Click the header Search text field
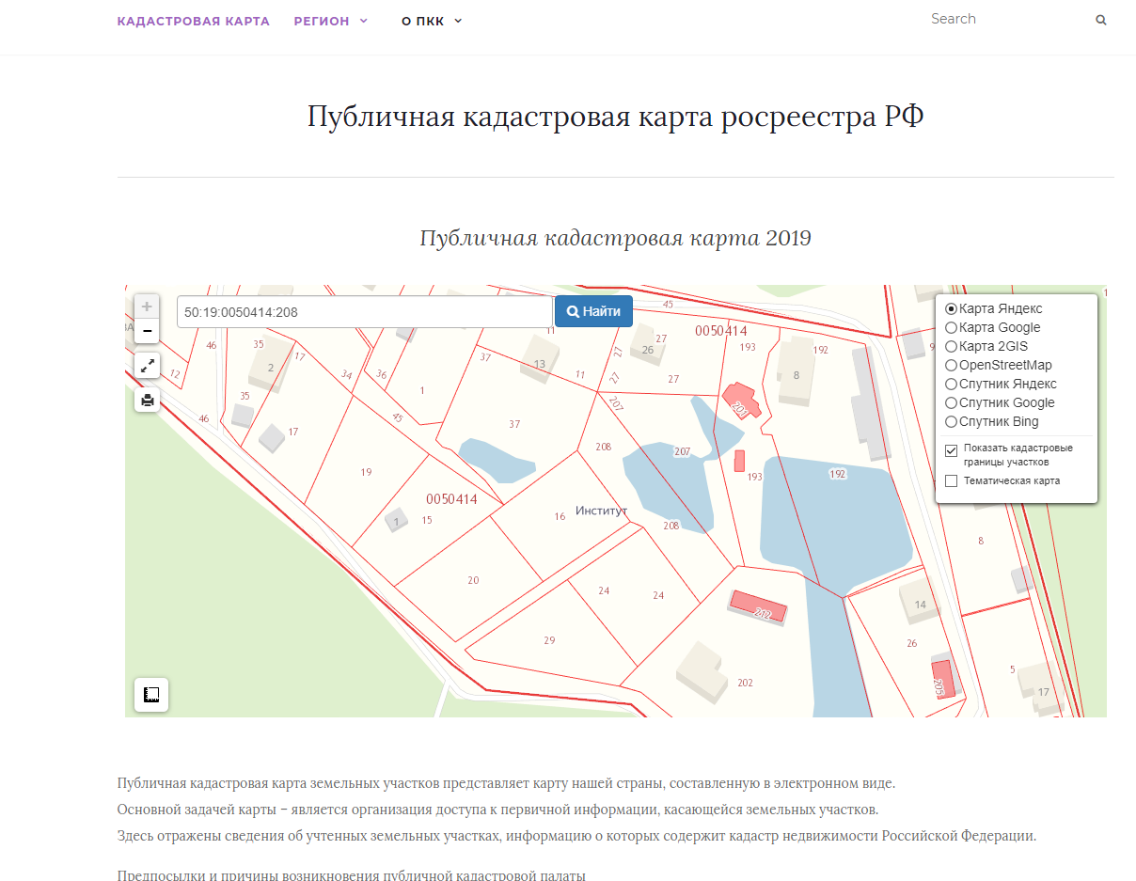Screen dimensions: 1136x881 1006,19
